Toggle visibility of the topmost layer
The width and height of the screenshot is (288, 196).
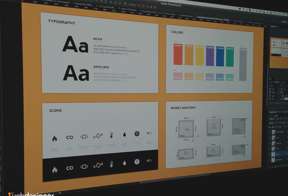click(x=270, y=131)
